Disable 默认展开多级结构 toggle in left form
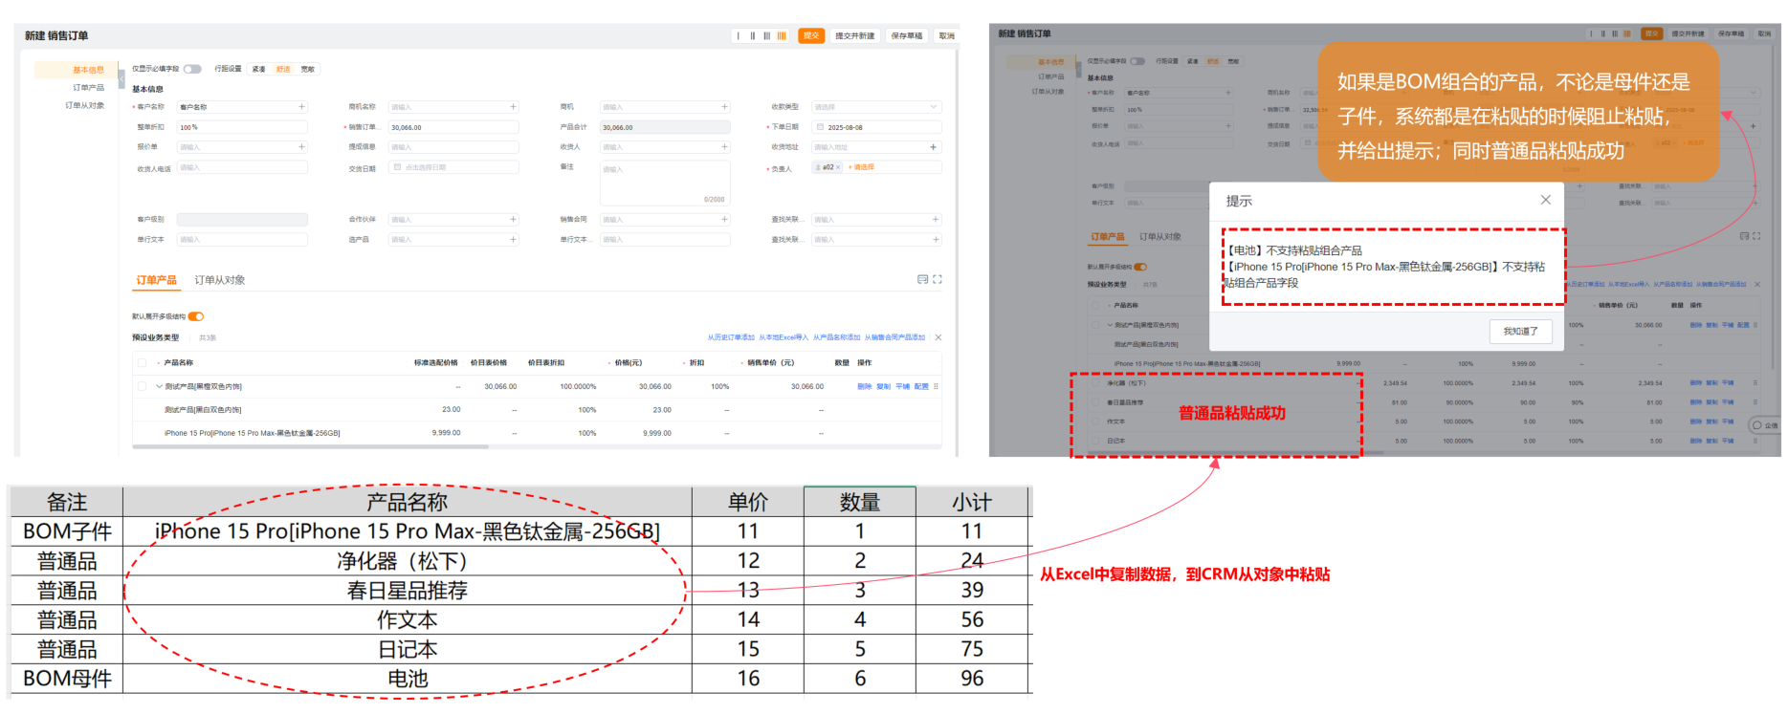Screen dimensions: 1788x714 196,316
